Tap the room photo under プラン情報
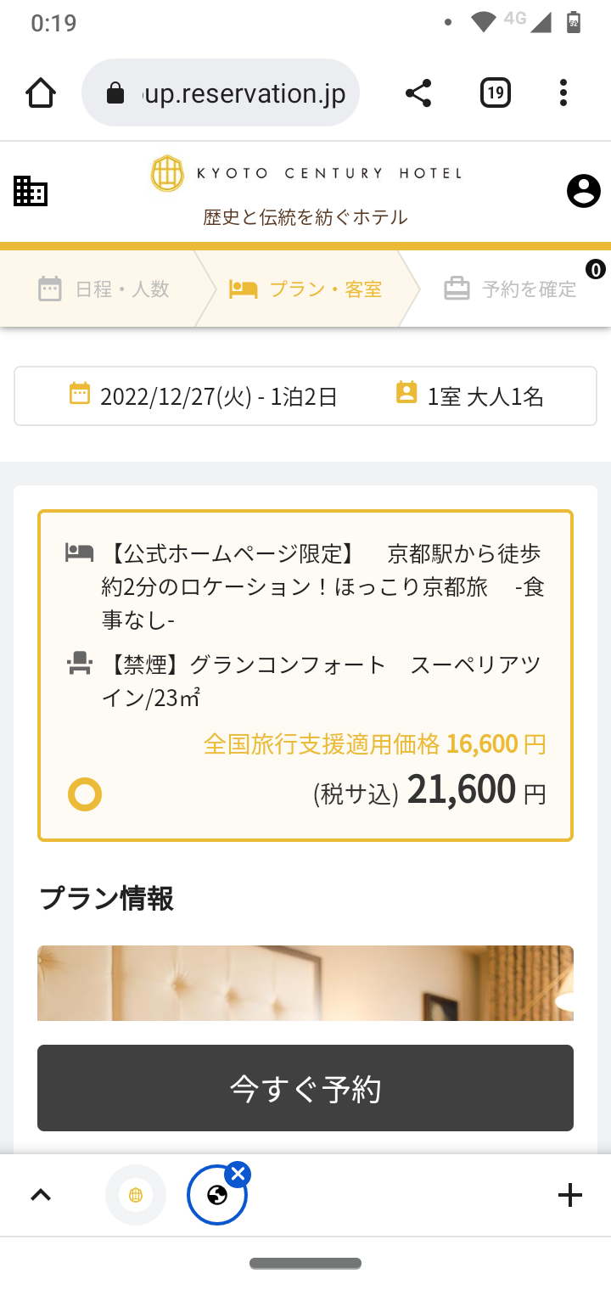 (x=305, y=983)
